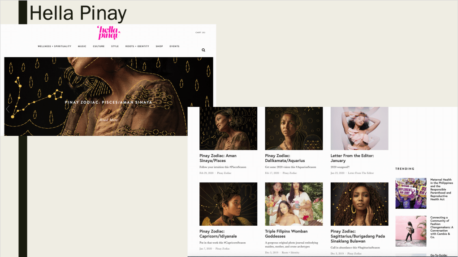Open the Shop page
This screenshot has width=458, height=257.
[159, 46]
